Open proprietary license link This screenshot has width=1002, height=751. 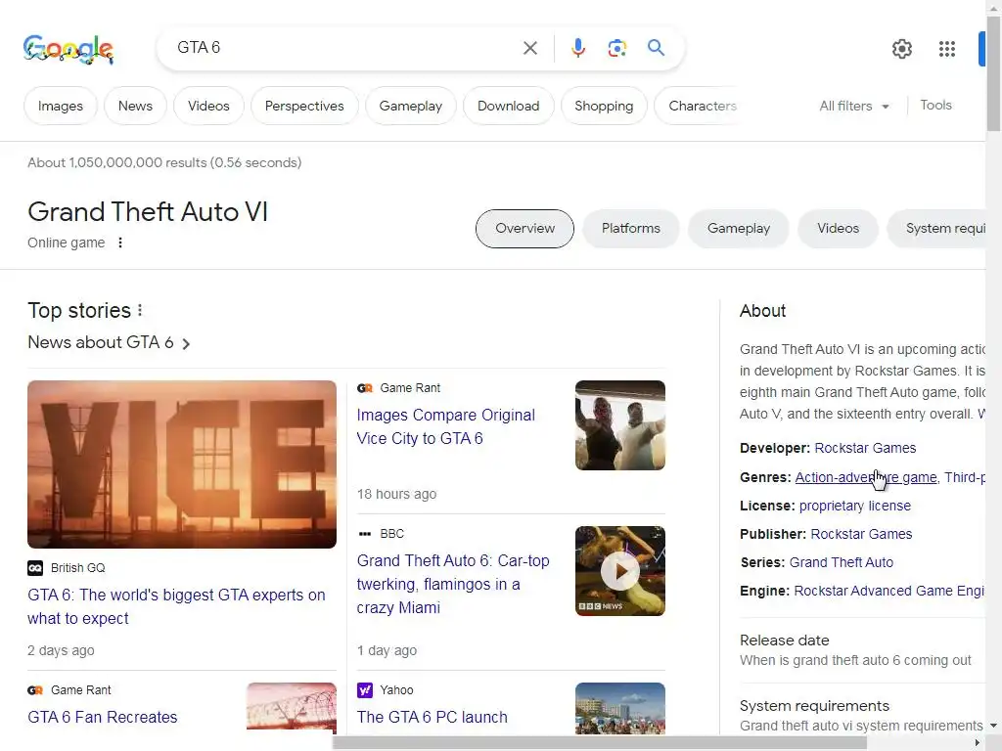click(x=855, y=506)
